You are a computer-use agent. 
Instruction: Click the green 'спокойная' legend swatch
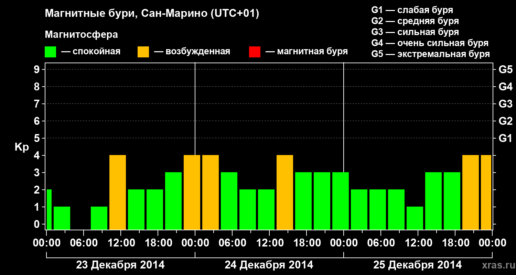point(50,52)
